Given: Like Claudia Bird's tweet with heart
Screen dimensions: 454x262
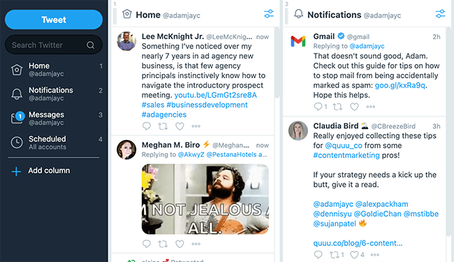Looking at the screenshot, I should [x=354, y=254].
